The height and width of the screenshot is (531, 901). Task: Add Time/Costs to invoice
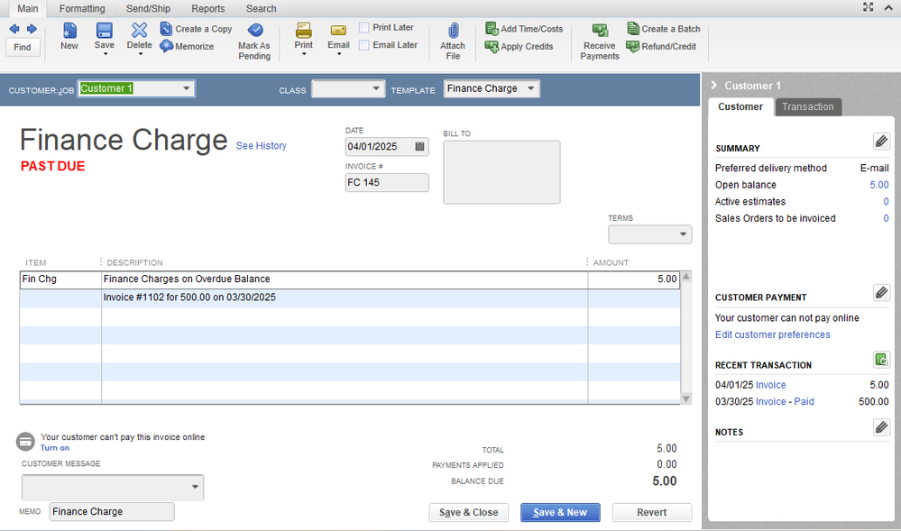tap(524, 29)
